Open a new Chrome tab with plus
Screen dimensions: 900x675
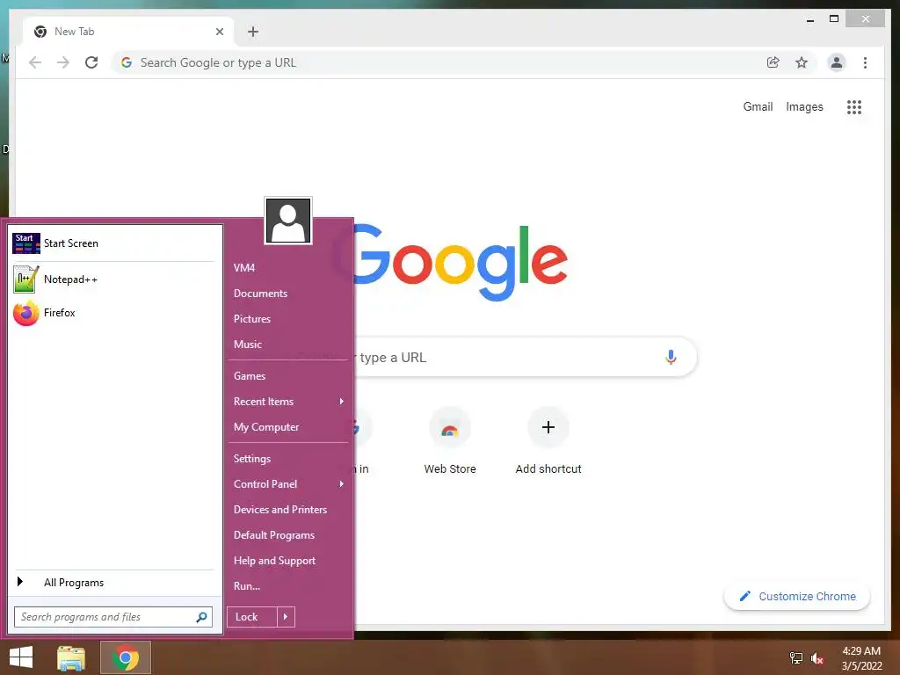click(x=252, y=32)
